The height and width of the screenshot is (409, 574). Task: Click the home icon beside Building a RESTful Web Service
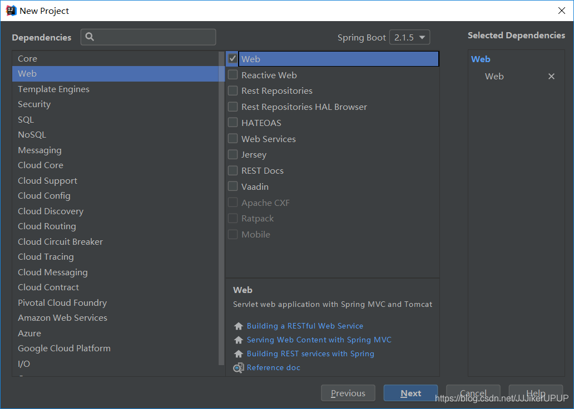point(238,326)
